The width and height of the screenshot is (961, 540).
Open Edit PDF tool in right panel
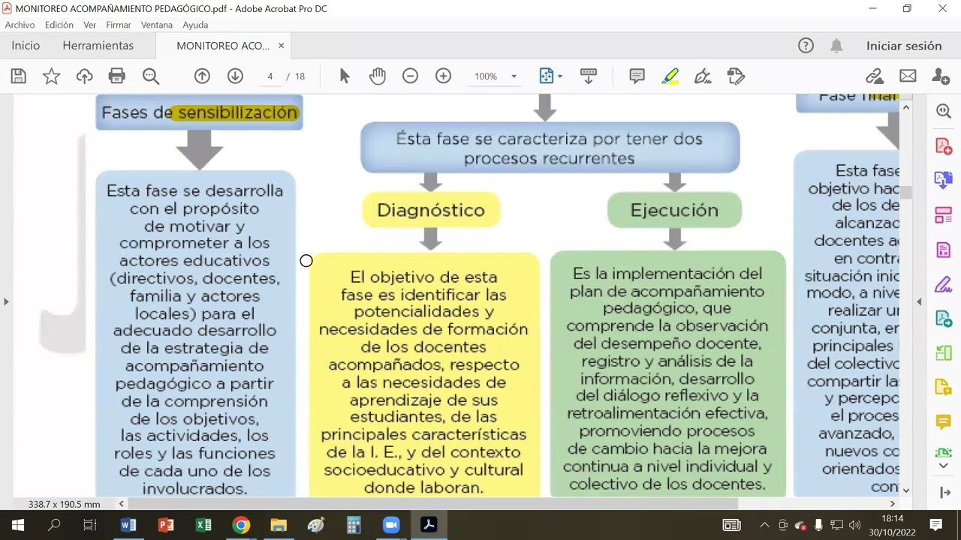[944, 250]
